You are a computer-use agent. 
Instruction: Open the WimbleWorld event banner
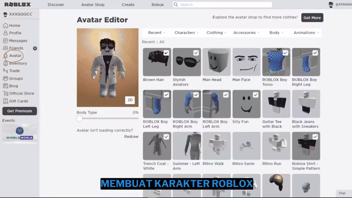pos(20,133)
